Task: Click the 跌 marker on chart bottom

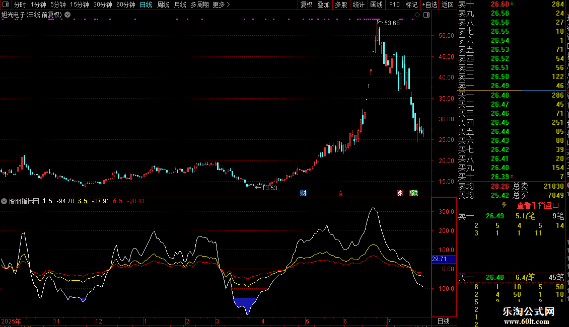Action: pyautogui.click(x=414, y=193)
